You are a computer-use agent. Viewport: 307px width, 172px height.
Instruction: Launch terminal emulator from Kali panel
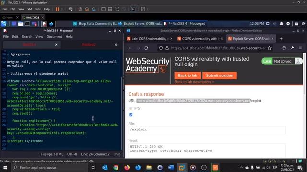coord(27,24)
